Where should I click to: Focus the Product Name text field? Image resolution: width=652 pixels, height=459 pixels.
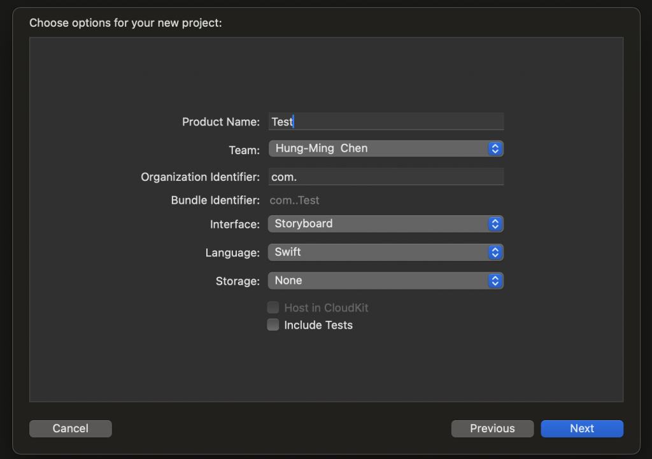[x=386, y=122]
